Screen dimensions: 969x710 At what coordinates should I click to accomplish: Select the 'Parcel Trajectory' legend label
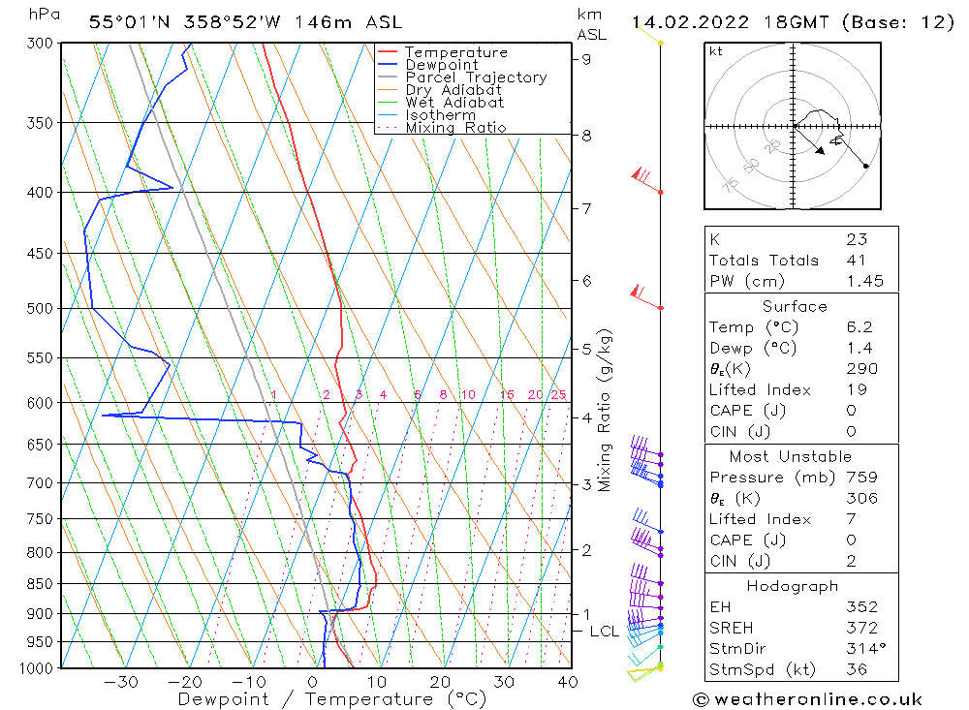(x=476, y=77)
